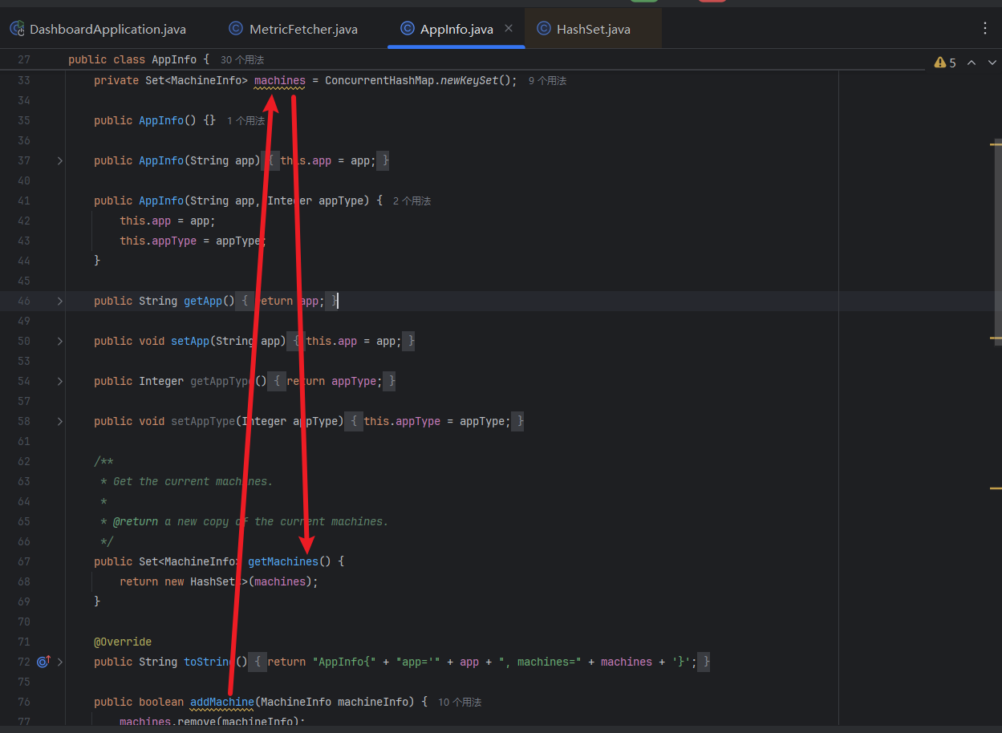Jump to previous highlighted problem arrow
The height and width of the screenshot is (733, 1002).
[972, 63]
